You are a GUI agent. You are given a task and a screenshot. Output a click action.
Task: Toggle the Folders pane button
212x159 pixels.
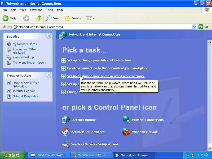point(73,18)
